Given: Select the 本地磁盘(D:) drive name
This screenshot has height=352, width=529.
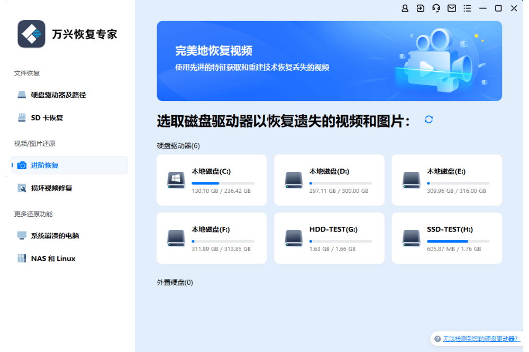Looking at the screenshot, I should [x=329, y=171].
